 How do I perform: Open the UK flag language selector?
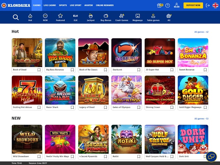point(215,5)
